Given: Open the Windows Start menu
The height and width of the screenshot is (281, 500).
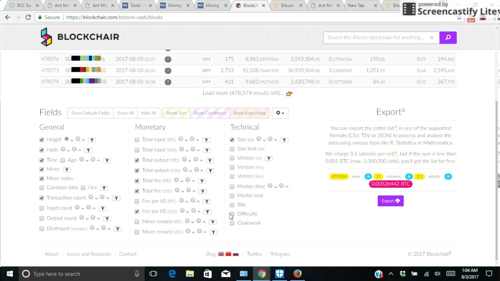Looking at the screenshot, I should pos(9,274).
